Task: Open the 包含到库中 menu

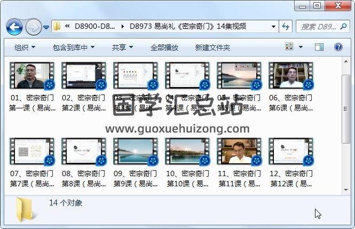Action: click(x=73, y=48)
